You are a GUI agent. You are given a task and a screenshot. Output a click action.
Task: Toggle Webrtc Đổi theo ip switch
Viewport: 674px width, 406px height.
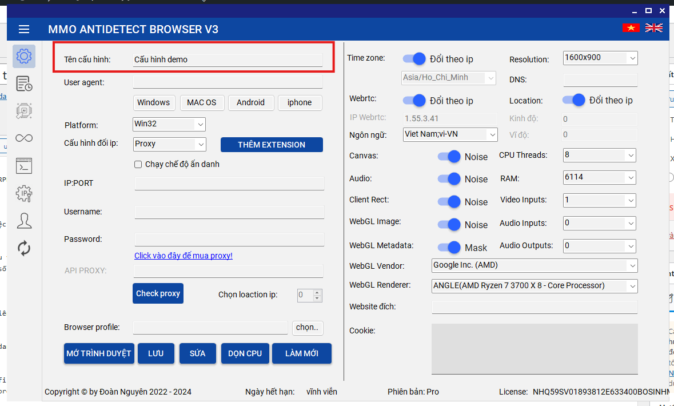[414, 100]
